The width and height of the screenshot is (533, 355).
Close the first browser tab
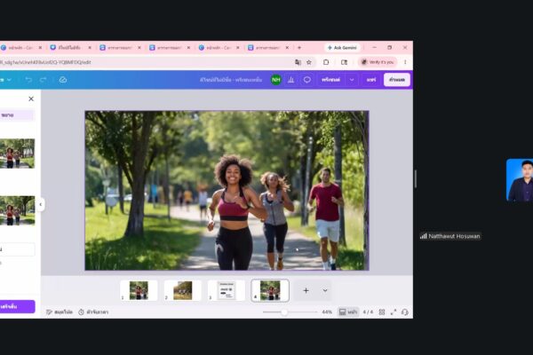[40, 48]
